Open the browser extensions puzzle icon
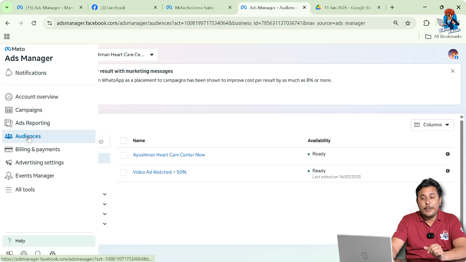Viewport: 466px width, 262px height. coord(427,23)
